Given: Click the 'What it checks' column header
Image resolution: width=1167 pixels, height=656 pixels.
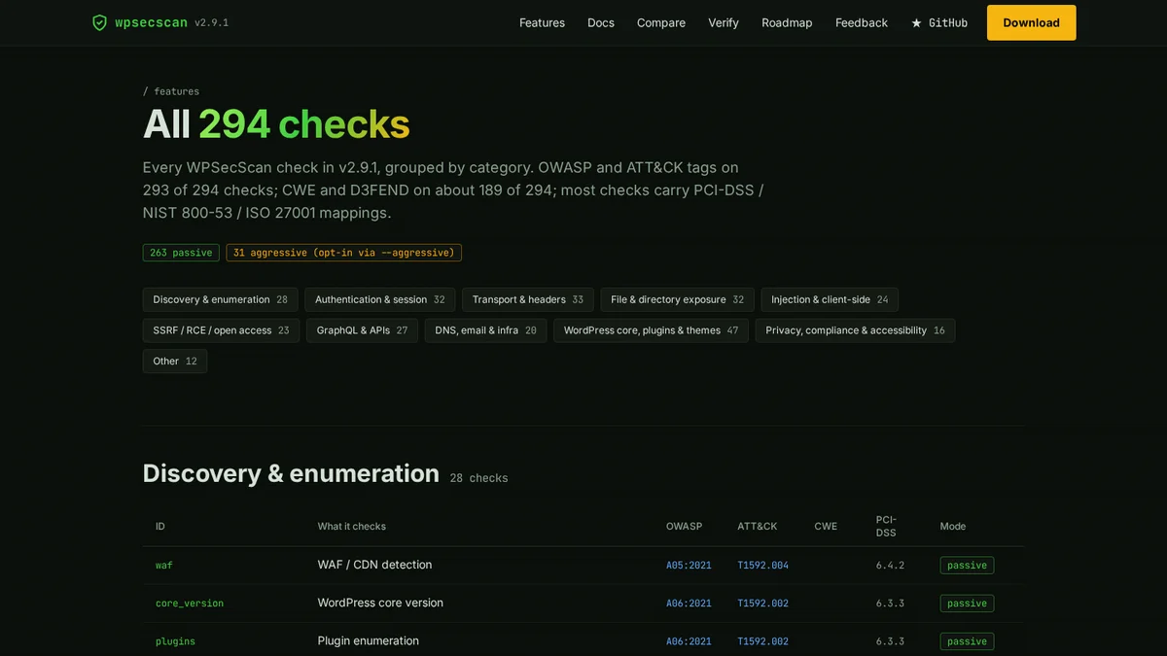Looking at the screenshot, I should click(x=352, y=526).
